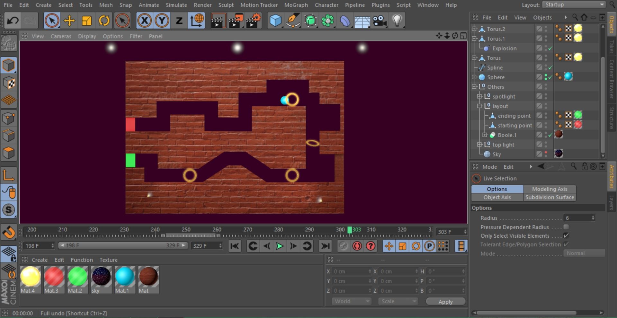Select the Mat.3 red material thumbnail

coord(54,277)
